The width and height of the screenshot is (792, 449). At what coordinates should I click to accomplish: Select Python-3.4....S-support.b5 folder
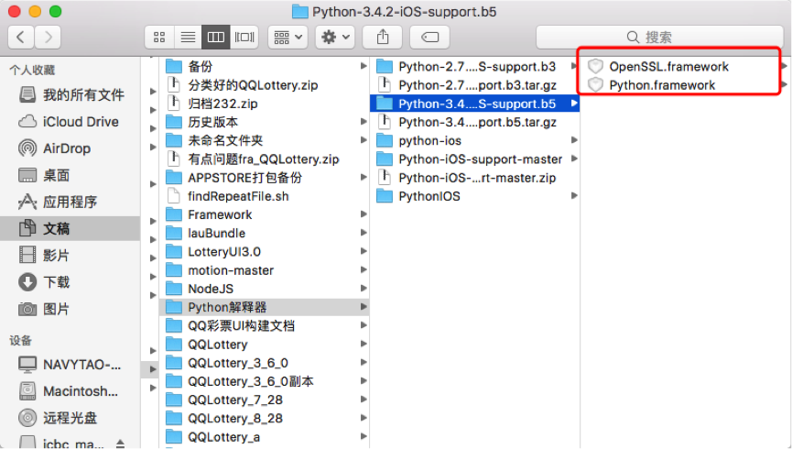point(475,104)
